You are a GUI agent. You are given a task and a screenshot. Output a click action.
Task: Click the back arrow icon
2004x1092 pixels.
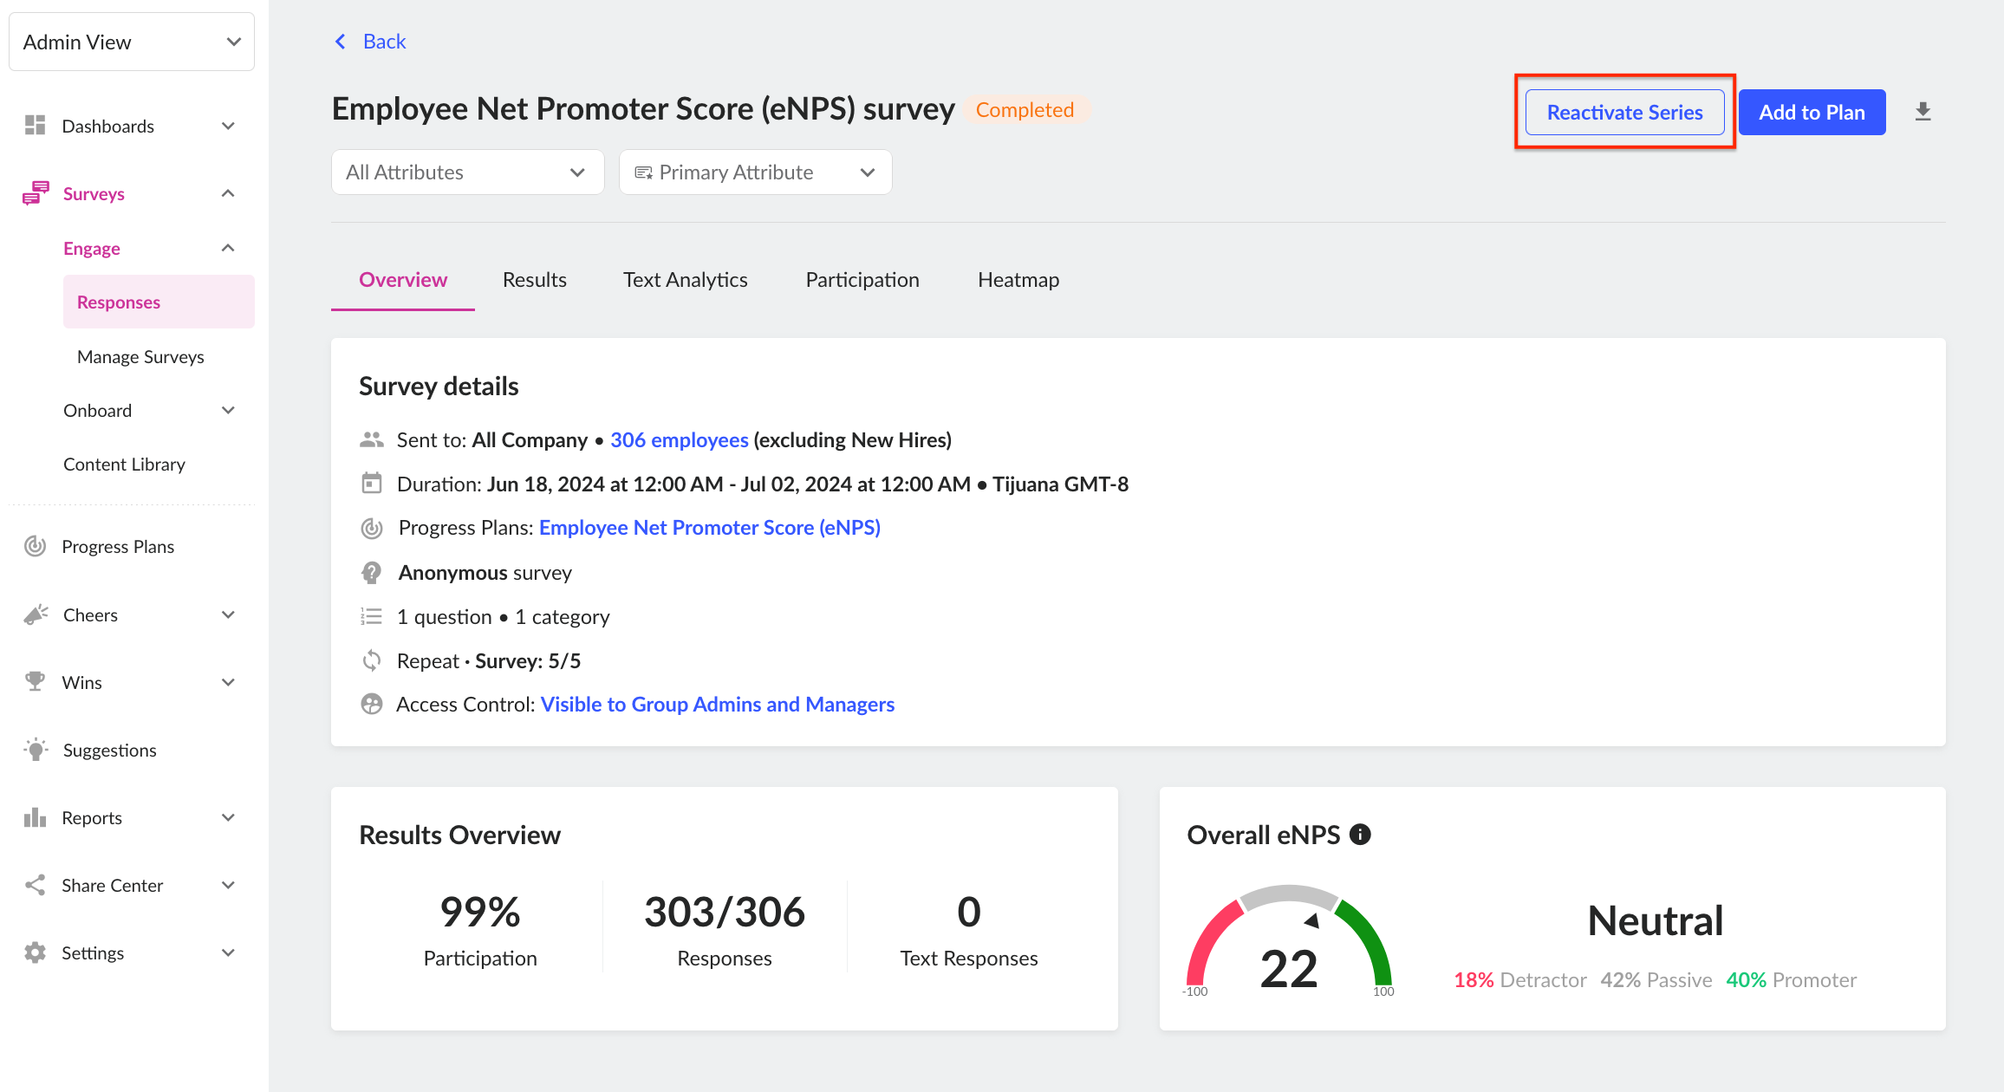pos(341,42)
